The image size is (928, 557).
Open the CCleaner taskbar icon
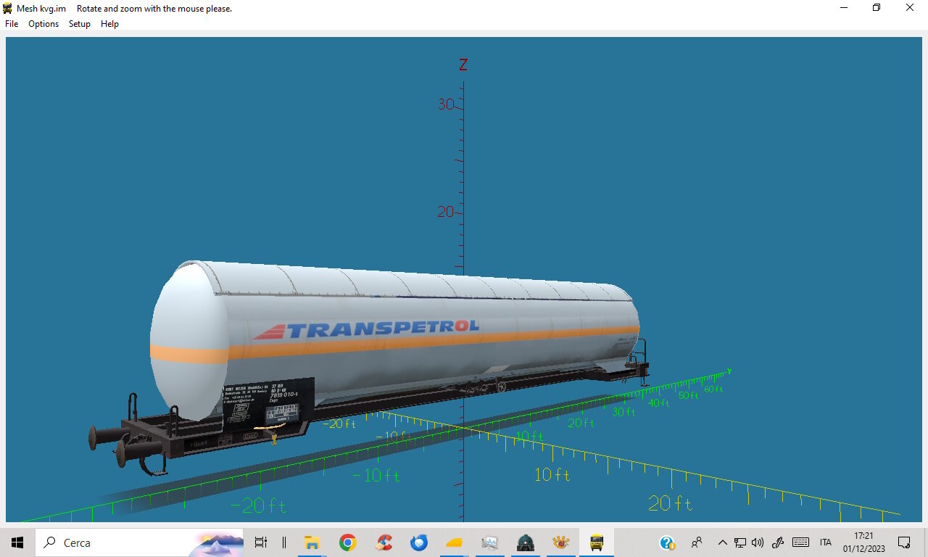pyautogui.click(x=384, y=542)
